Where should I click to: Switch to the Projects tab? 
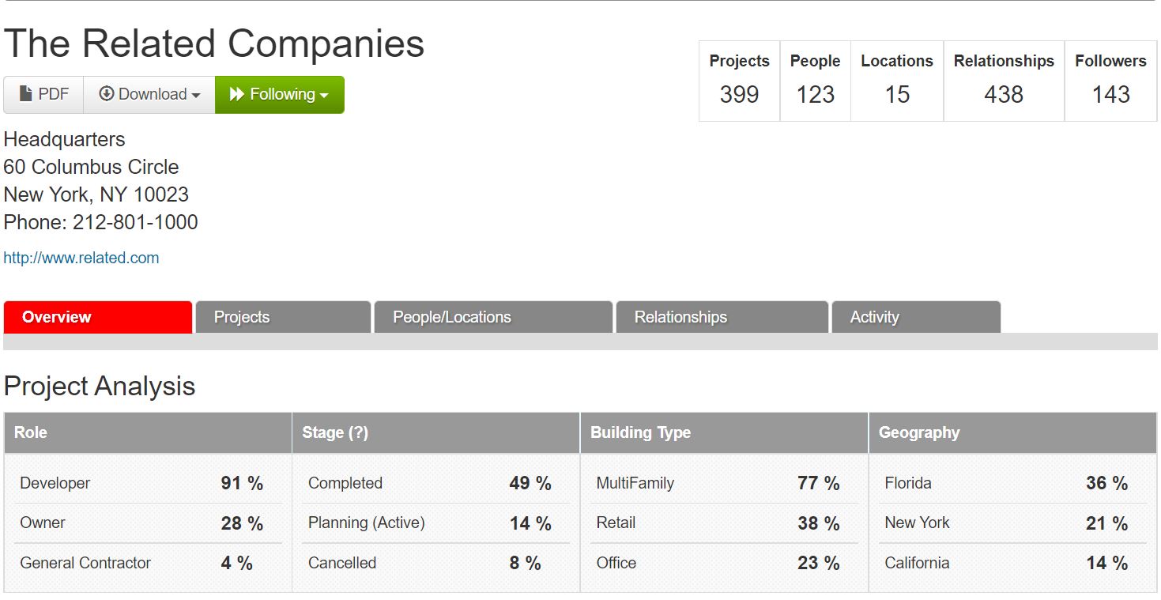(283, 317)
